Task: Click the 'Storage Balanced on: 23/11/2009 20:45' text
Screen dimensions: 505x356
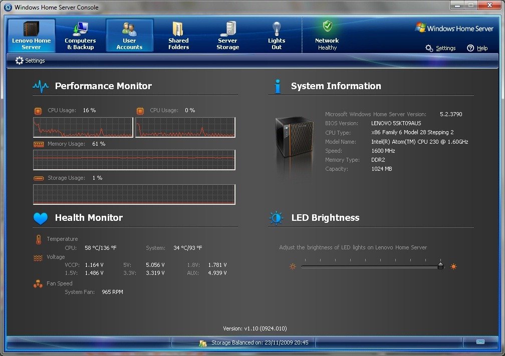Action: click(260, 343)
